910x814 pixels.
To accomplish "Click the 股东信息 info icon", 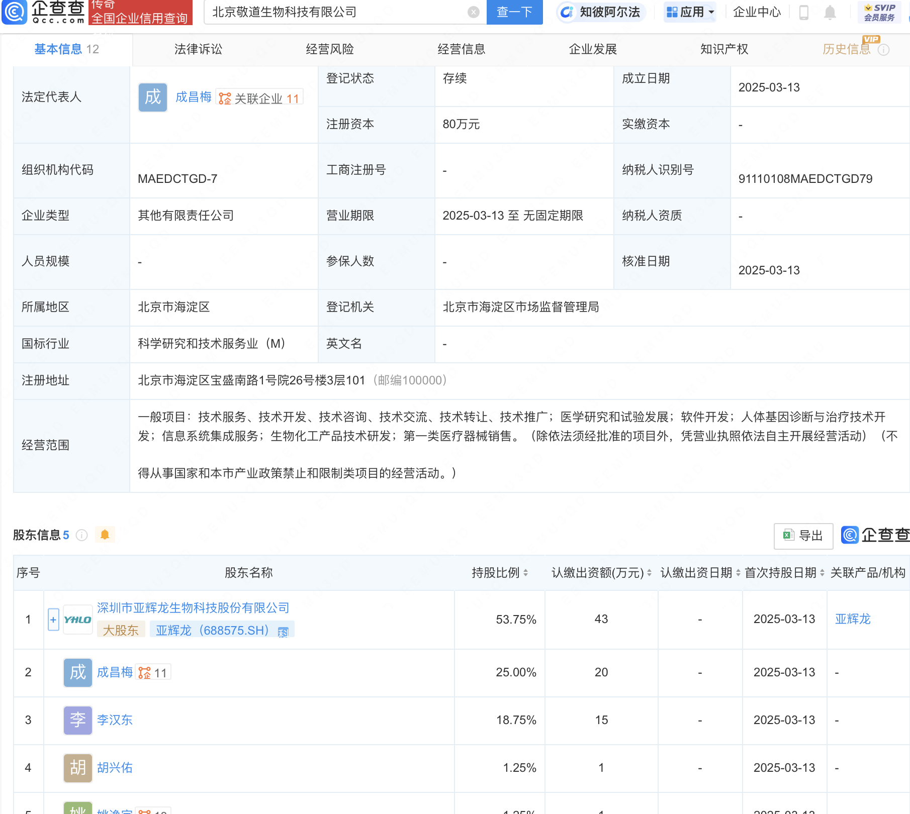I will point(81,535).
